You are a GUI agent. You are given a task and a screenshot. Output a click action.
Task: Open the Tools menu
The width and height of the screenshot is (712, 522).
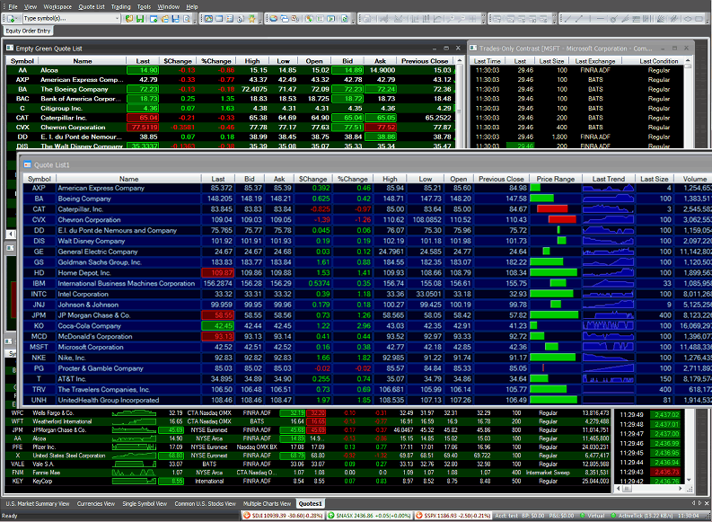coord(144,7)
